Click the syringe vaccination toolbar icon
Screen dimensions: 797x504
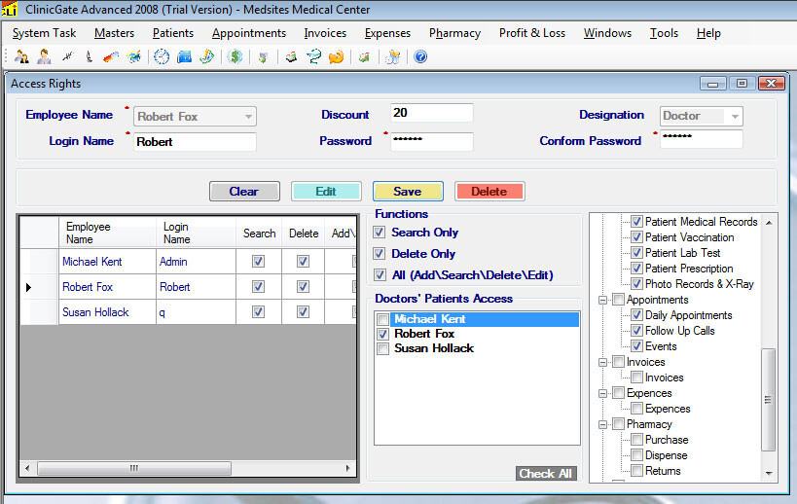67,56
